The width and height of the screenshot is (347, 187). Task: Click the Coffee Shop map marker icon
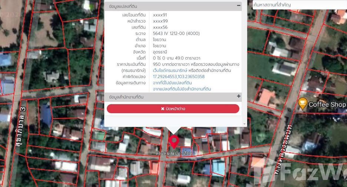(x=302, y=104)
